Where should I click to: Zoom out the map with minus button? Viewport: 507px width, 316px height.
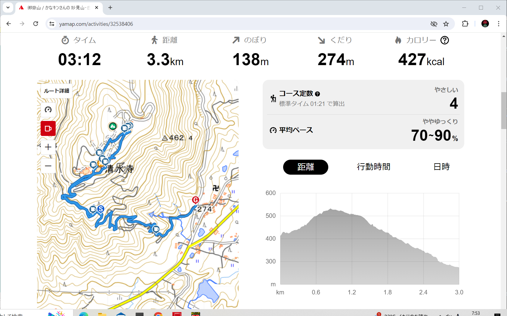click(48, 166)
